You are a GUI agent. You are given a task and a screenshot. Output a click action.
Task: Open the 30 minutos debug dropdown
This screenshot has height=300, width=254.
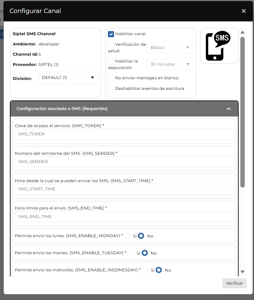tap(170, 64)
